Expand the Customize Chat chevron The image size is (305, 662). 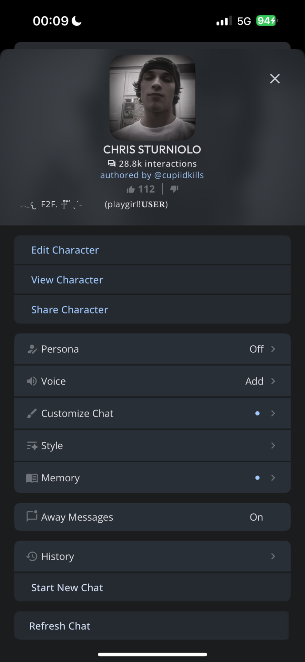pyautogui.click(x=273, y=413)
